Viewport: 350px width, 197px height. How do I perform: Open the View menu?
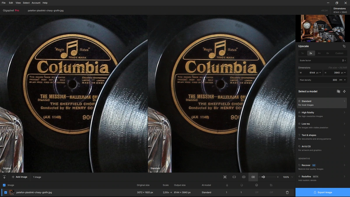click(18, 3)
